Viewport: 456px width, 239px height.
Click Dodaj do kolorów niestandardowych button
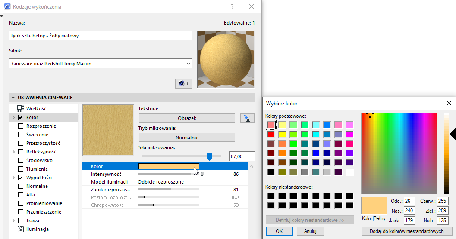(406, 231)
